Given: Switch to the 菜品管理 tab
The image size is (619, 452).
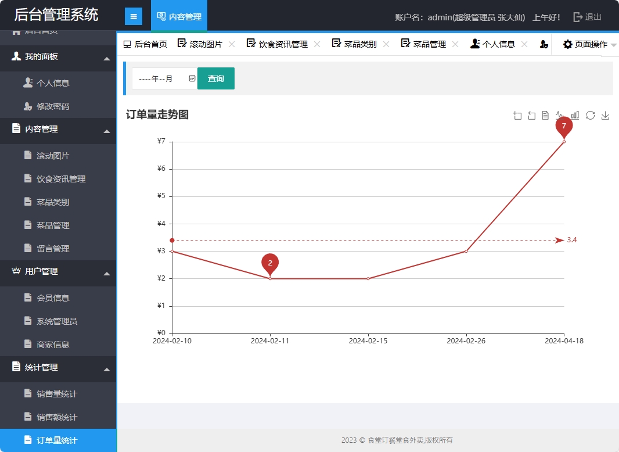Looking at the screenshot, I should coord(429,44).
